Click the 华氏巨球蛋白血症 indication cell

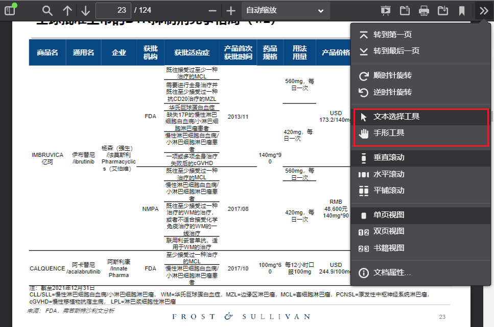[192, 107]
